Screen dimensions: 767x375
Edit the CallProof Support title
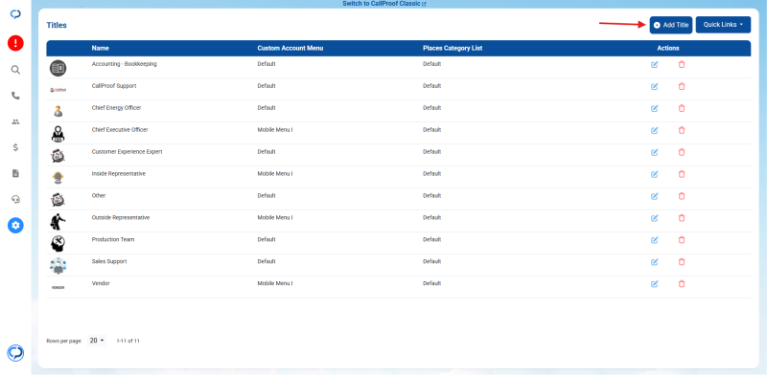click(655, 86)
